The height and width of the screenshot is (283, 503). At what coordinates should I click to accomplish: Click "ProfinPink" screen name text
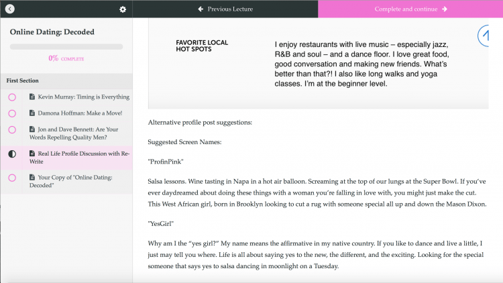[x=166, y=162]
